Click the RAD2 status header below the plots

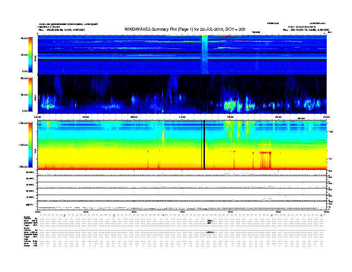pyautogui.click(x=27, y=217)
